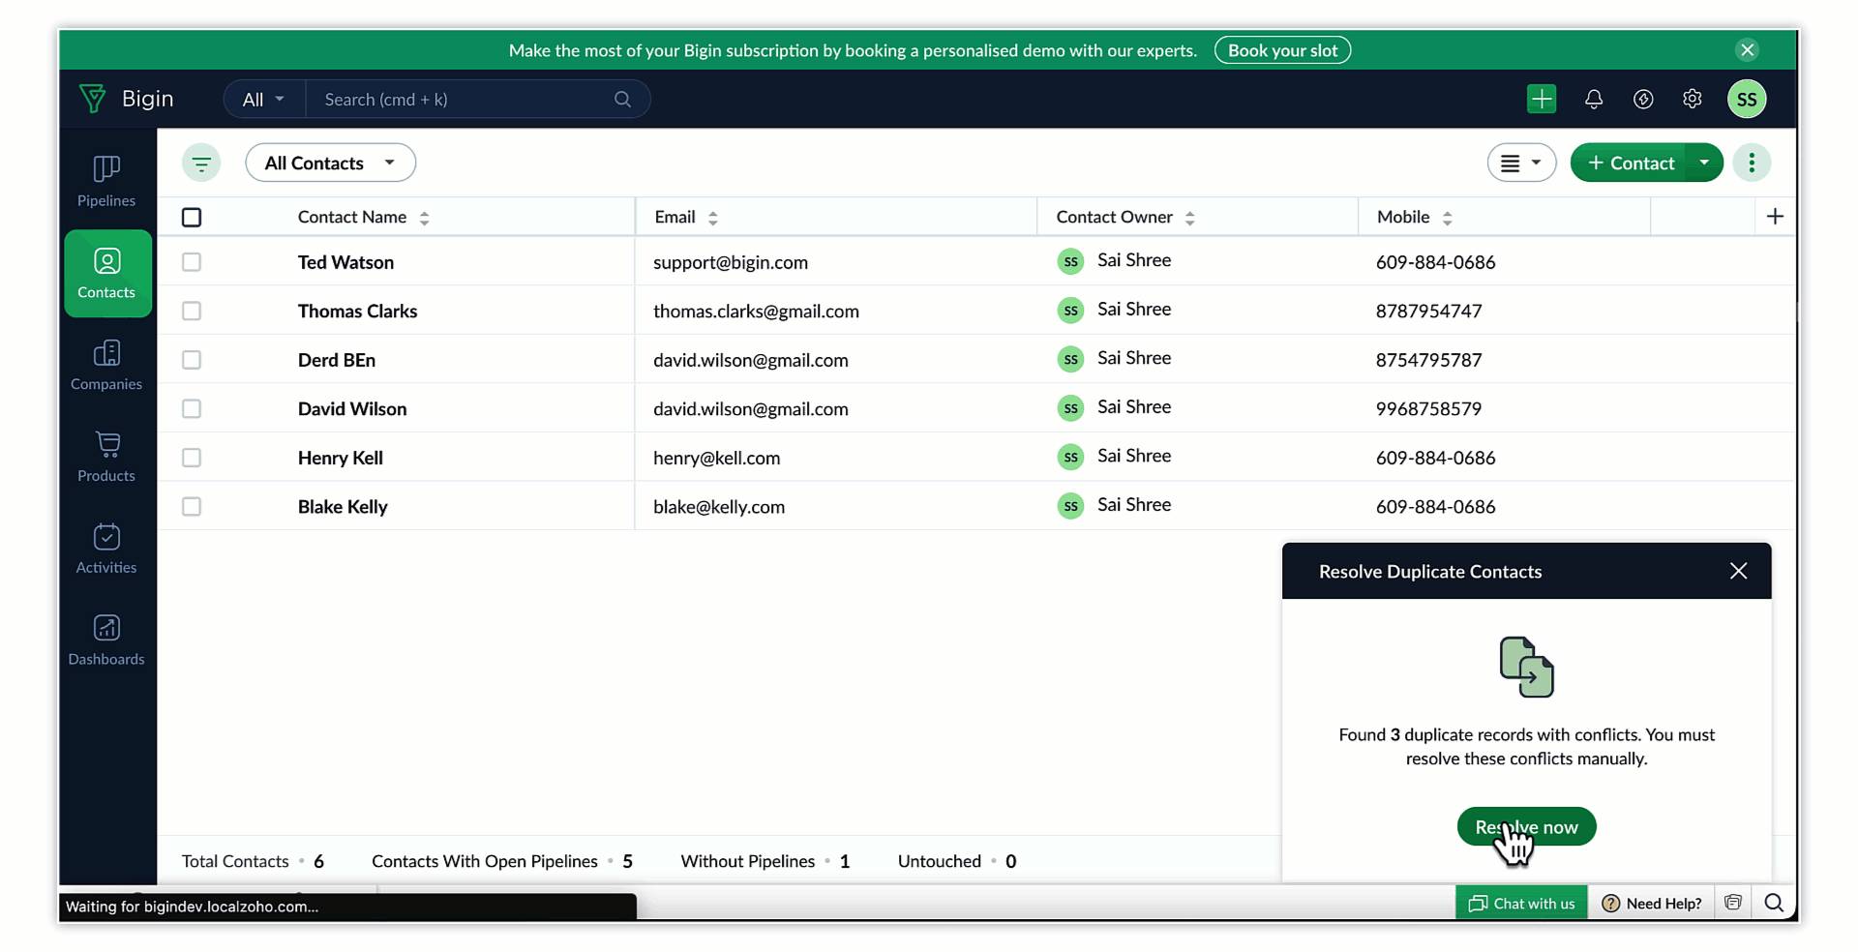The image size is (1858, 952).
Task: Click Contacts With Open Pipelines stat
Action: [502, 861]
